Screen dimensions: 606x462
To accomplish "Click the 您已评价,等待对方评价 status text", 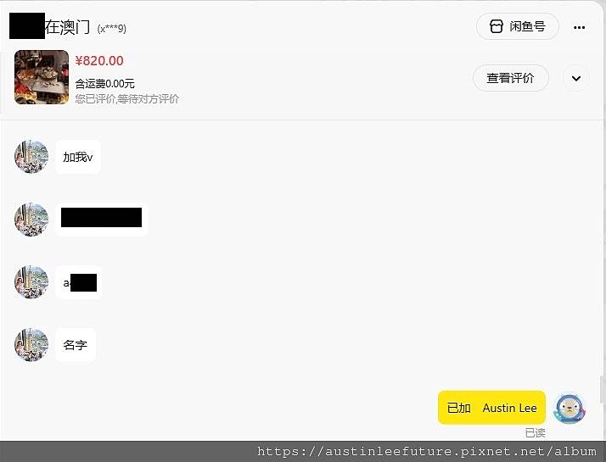I will click(x=127, y=99).
